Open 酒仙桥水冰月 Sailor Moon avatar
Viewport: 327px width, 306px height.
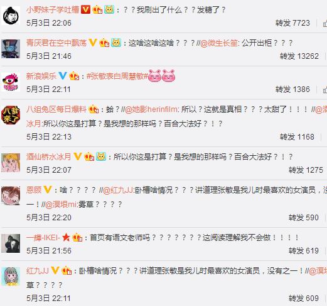[11, 163]
